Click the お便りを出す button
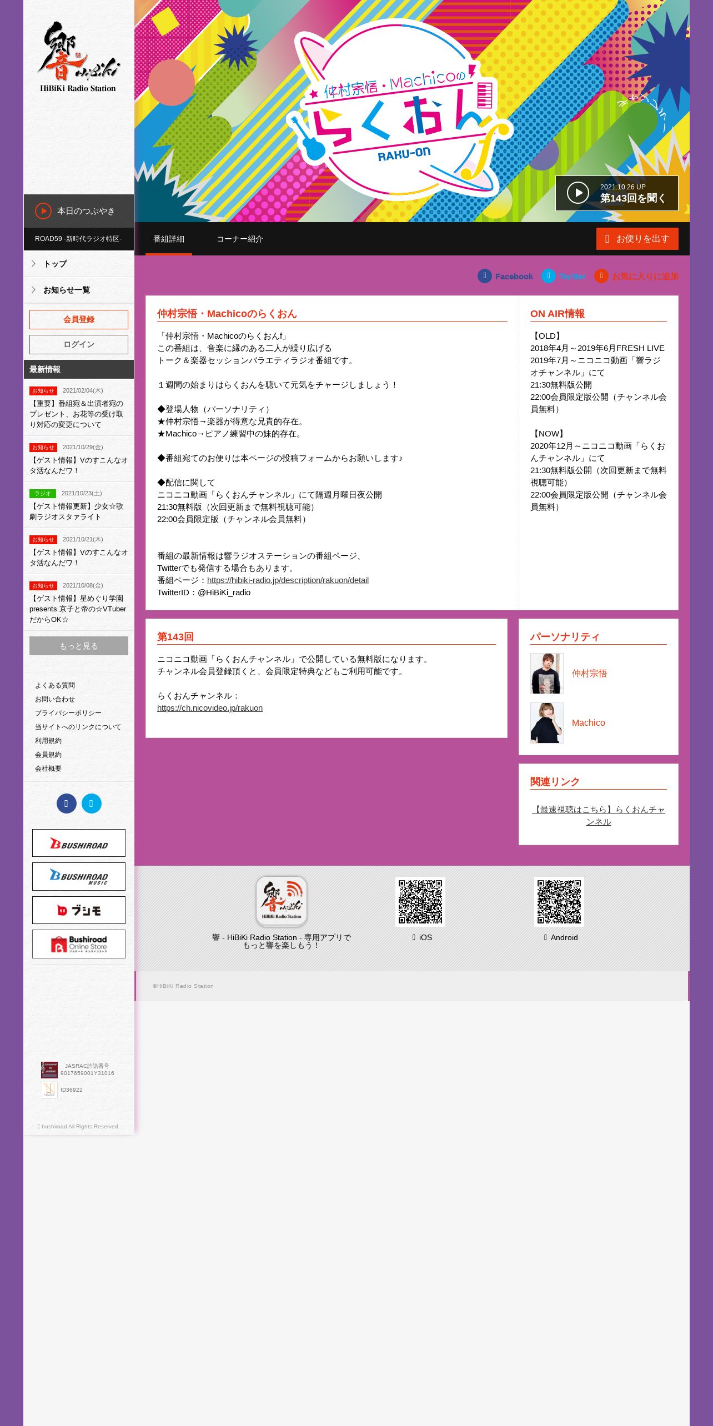The width and height of the screenshot is (713, 1426). coord(637,239)
